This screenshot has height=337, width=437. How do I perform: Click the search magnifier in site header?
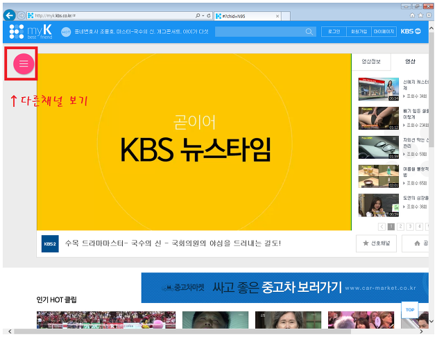click(309, 32)
